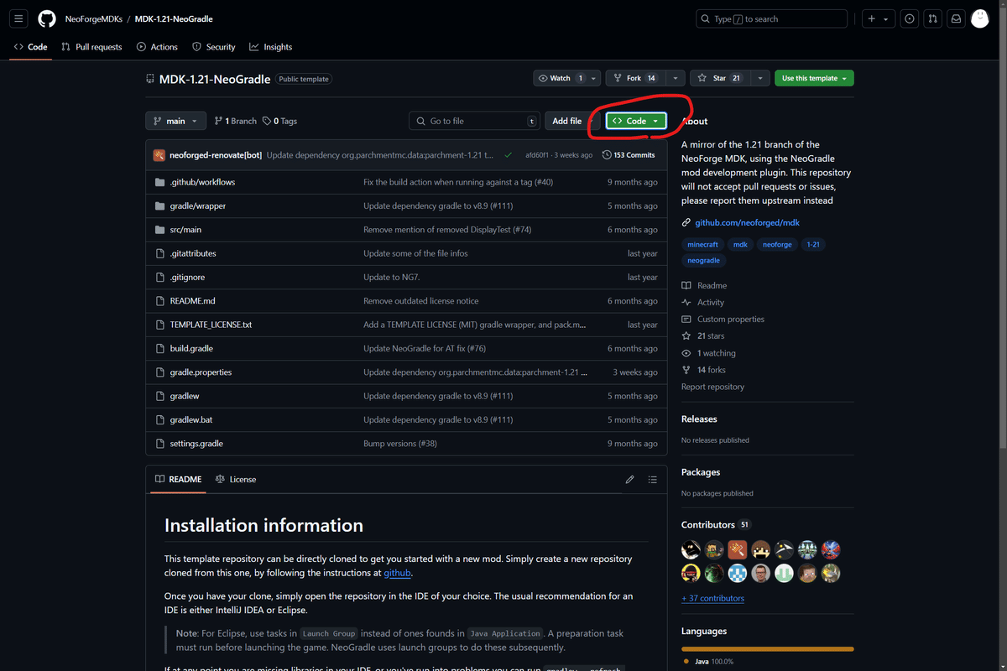Open the afd60f1 commit hash
Viewport: 1007px width, 671px height.
pos(537,155)
